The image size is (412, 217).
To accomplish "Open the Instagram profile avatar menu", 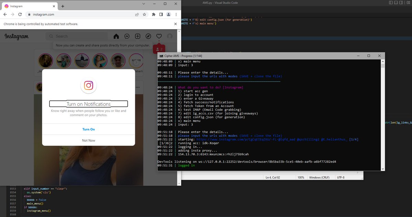I will [170, 36].
